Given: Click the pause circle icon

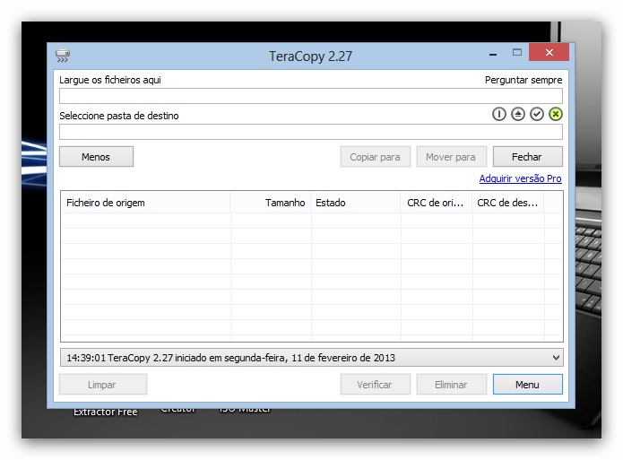Looking at the screenshot, I should click(x=499, y=114).
